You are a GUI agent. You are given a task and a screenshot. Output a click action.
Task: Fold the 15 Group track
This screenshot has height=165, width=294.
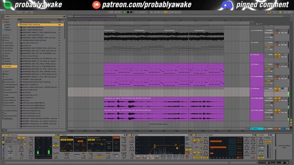click(251, 55)
